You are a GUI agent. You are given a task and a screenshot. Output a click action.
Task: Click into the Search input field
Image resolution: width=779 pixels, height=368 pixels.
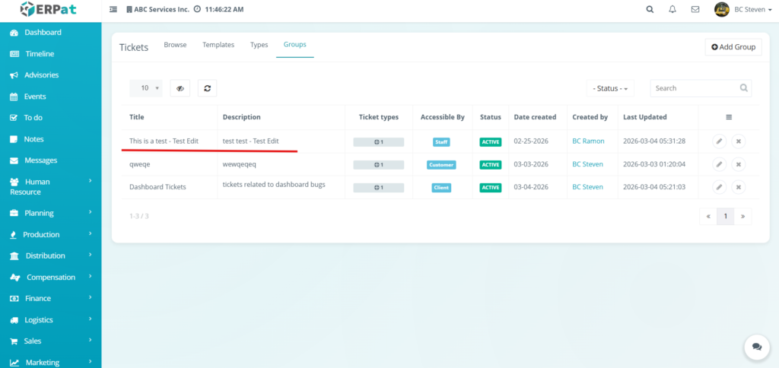tap(694, 88)
